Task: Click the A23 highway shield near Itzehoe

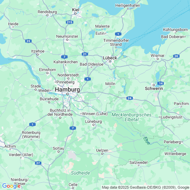Action: [28, 41]
